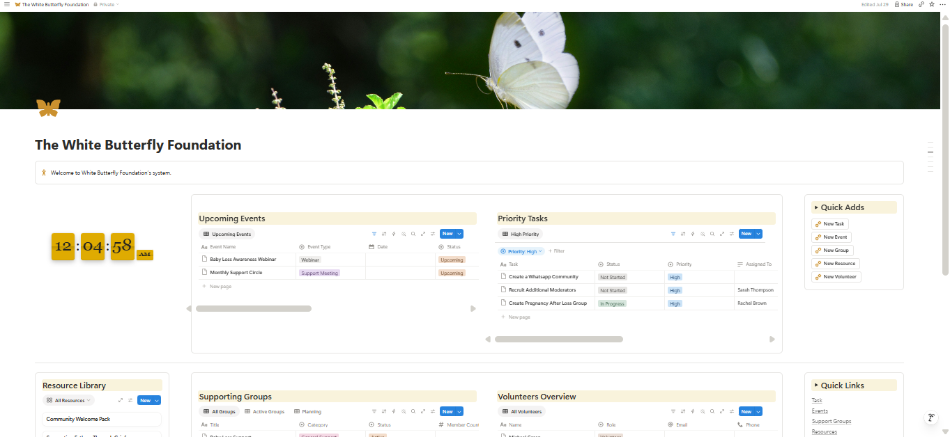
Task: Click the search icon in Volunteers Overview
Action: pyautogui.click(x=712, y=411)
